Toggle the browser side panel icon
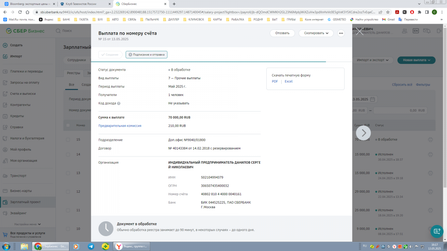 click(427, 12)
